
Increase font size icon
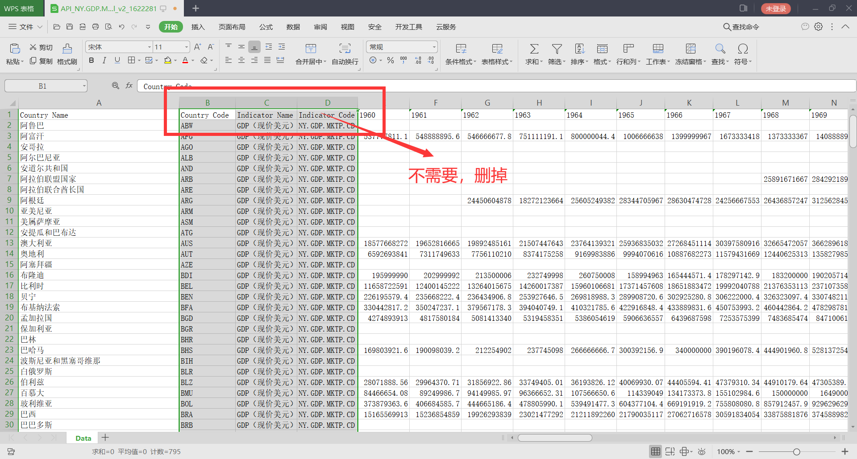[198, 47]
